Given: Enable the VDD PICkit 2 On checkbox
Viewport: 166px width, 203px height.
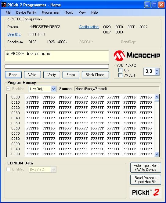Looking at the screenshot, I should (120, 70).
